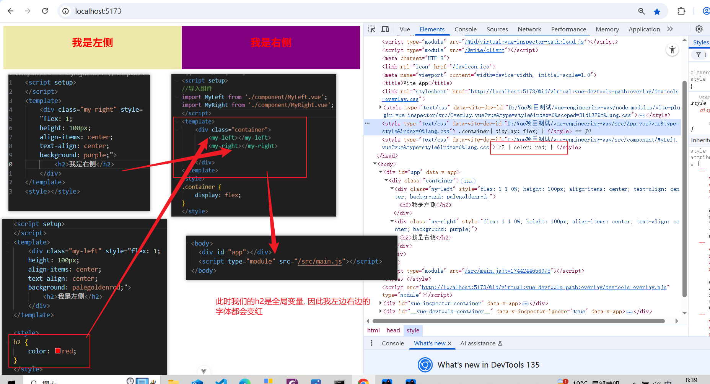The width and height of the screenshot is (710, 384).
Task: Collapse the div id=app node
Action: point(381,172)
